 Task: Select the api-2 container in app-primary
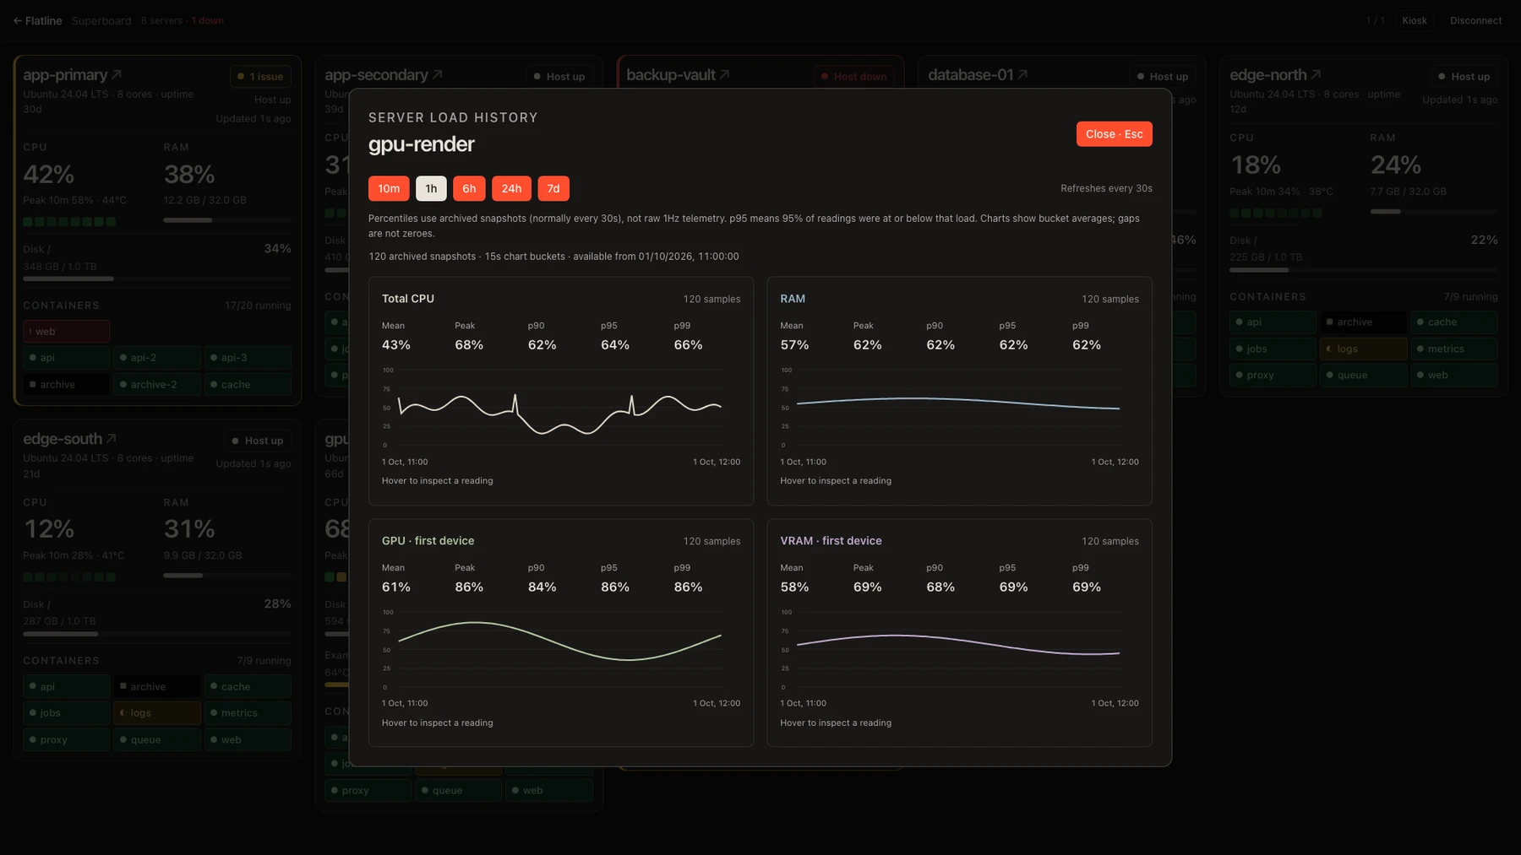click(157, 358)
